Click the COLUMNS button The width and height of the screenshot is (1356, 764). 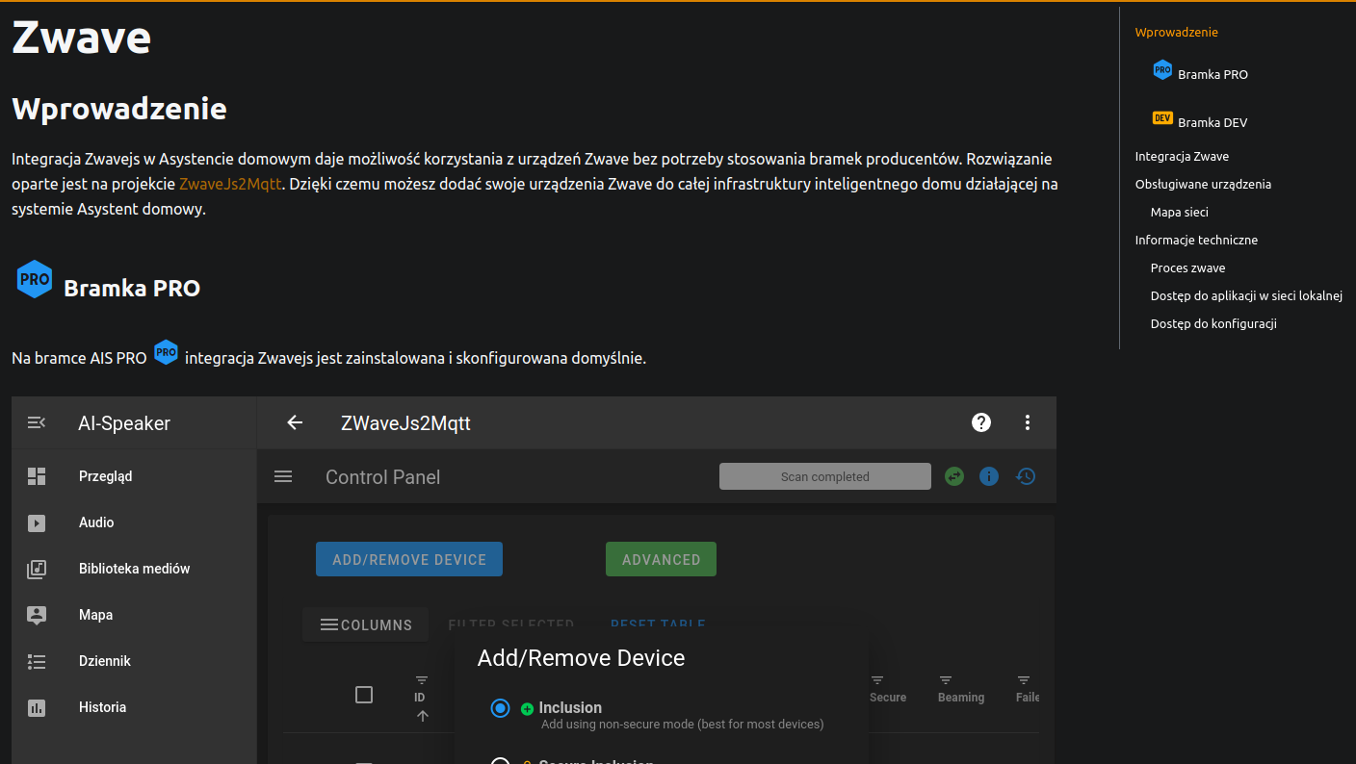pyautogui.click(x=365, y=624)
